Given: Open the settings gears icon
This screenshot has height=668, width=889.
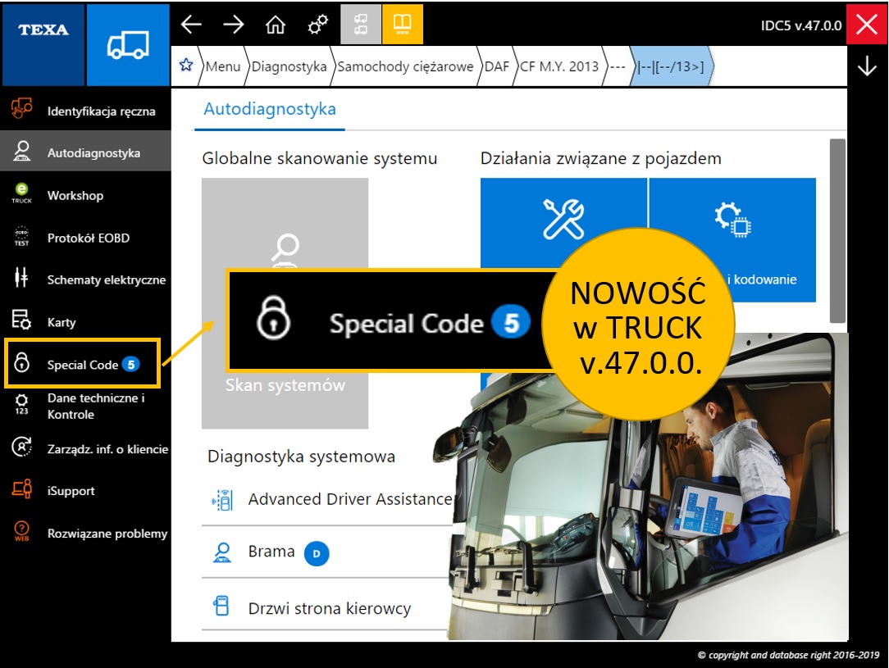Looking at the screenshot, I should click(x=317, y=25).
